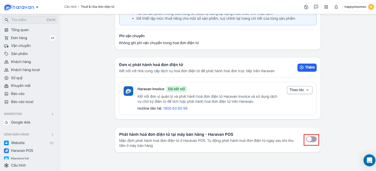The height and width of the screenshot is (171, 376).
Task: Open the Thao tác dropdown
Action: [299, 90]
